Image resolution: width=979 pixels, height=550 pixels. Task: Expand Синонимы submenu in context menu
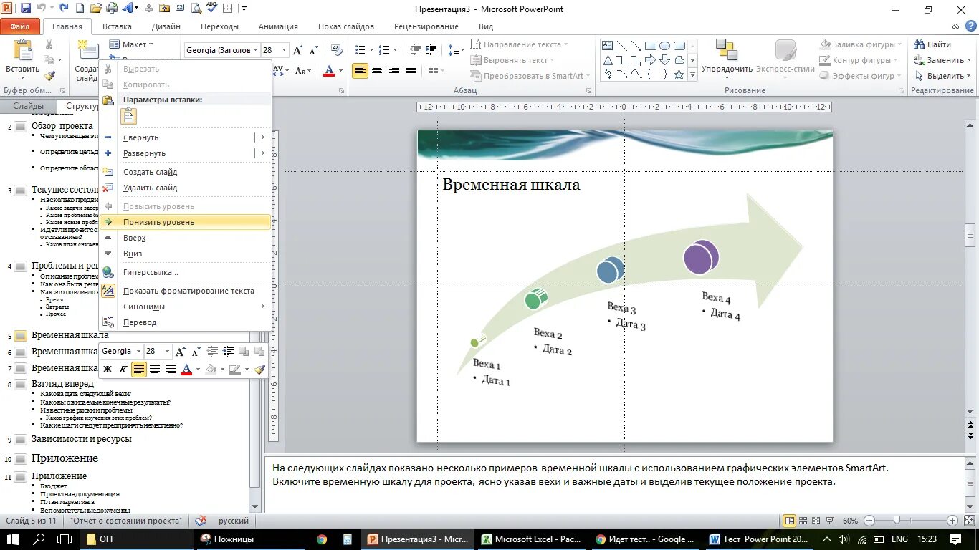pos(262,307)
